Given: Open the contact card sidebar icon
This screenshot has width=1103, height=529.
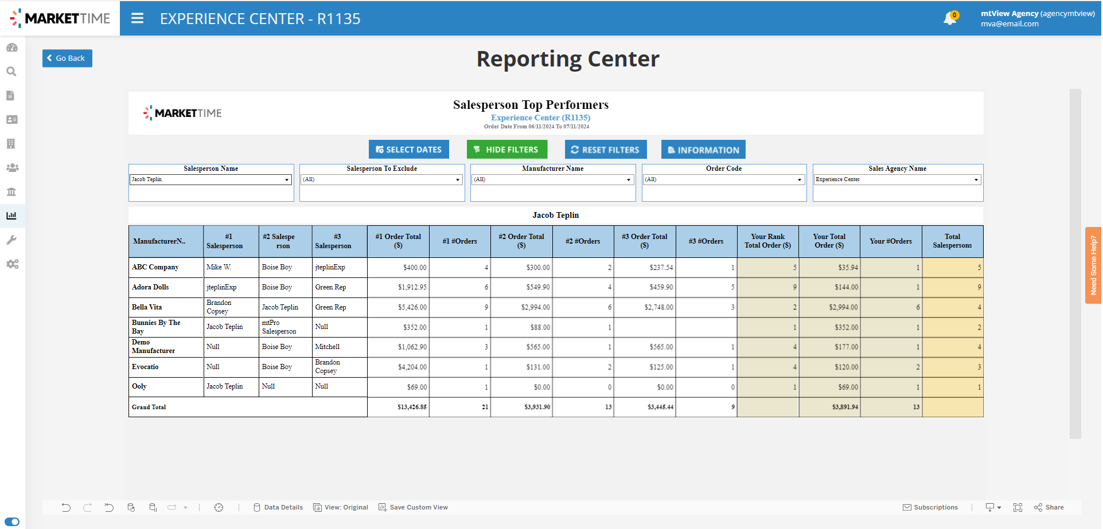Looking at the screenshot, I should pos(11,120).
